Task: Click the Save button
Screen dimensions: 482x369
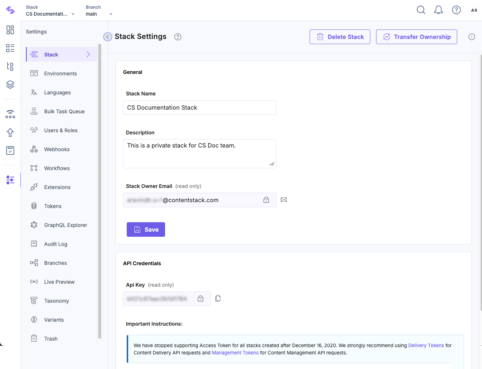Action: click(146, 229)
